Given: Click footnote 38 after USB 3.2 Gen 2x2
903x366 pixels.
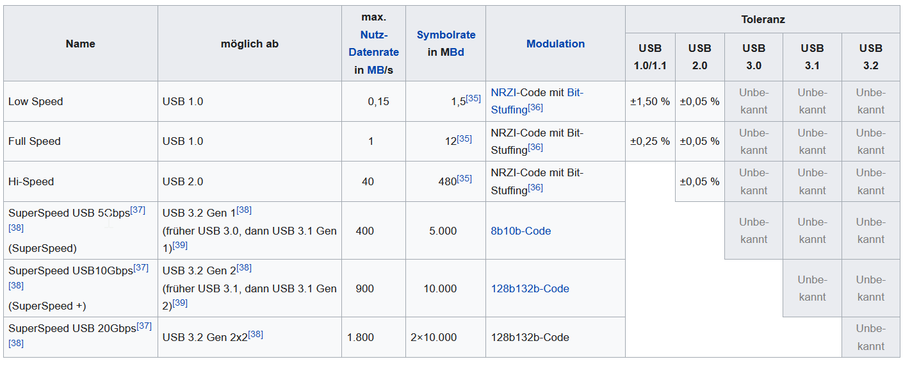Looking at the screenshot, I should tap(256, 335).
